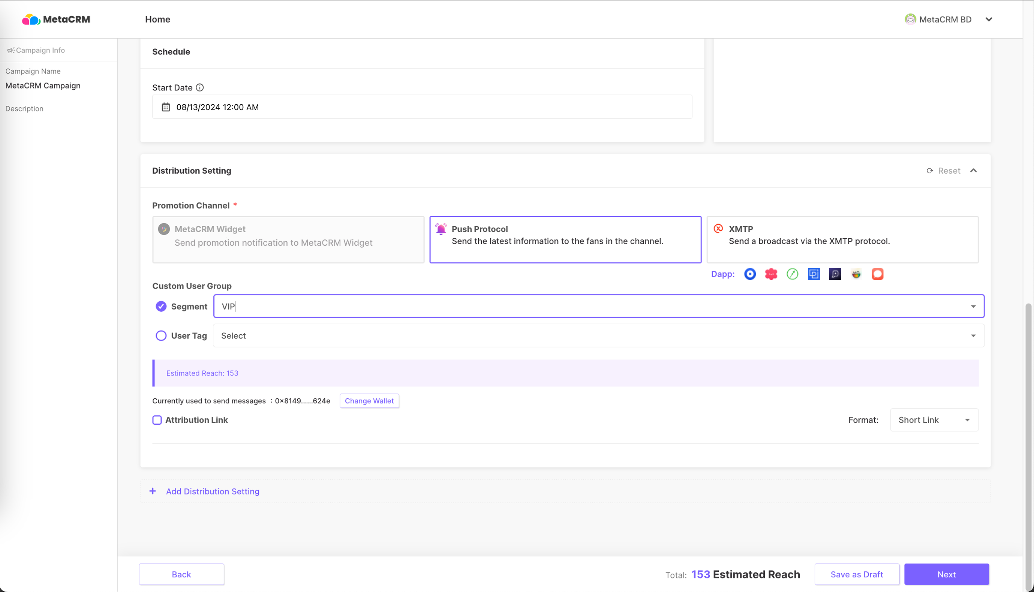
Task: Enable the Attribution Link checkbox
Action: (157, 419)
